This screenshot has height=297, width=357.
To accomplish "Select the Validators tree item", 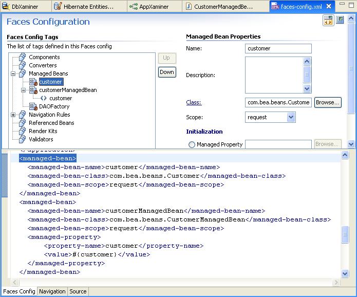I will 41,139.
